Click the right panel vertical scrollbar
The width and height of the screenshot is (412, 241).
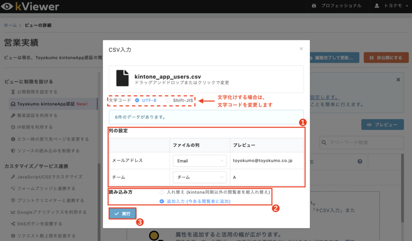[x=402, y=188]
